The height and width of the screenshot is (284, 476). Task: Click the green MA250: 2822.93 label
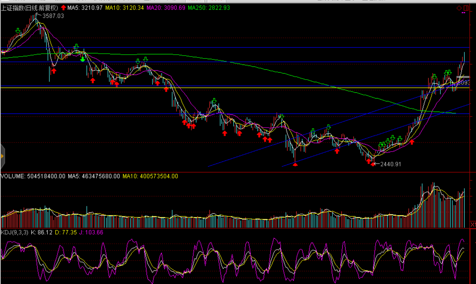click(209, 8)
